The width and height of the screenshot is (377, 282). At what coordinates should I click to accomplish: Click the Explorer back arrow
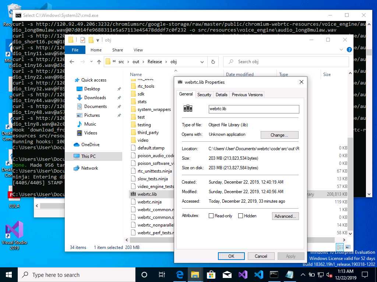(72, 62)
